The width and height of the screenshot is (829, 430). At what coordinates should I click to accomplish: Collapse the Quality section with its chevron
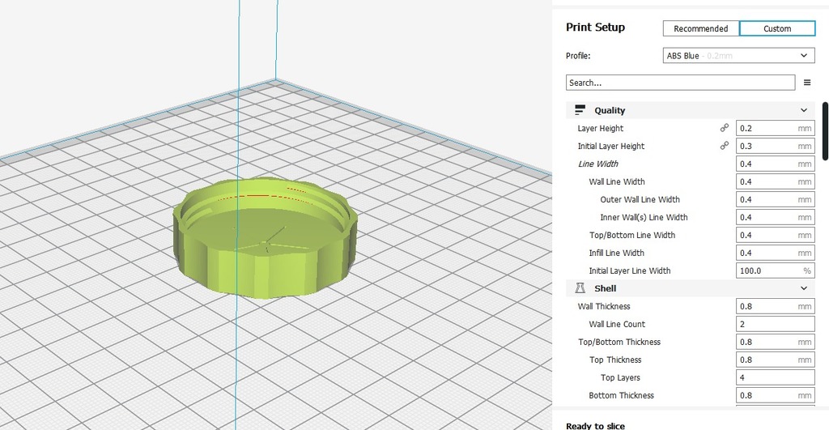pyautogui.click(x=804, y=110)
